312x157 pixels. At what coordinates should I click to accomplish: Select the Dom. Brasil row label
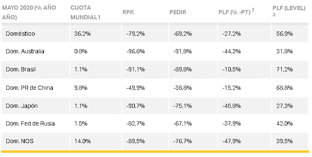point(21,70)
